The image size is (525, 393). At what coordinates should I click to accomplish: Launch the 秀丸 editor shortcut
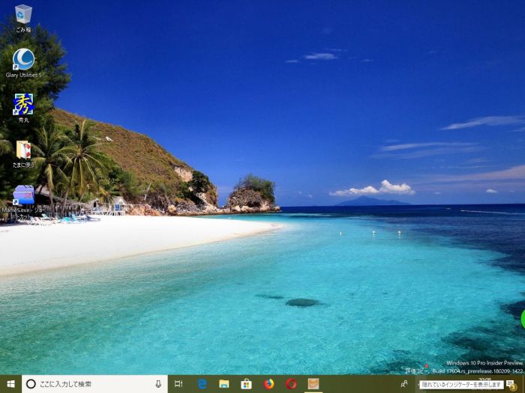point(23,105)
